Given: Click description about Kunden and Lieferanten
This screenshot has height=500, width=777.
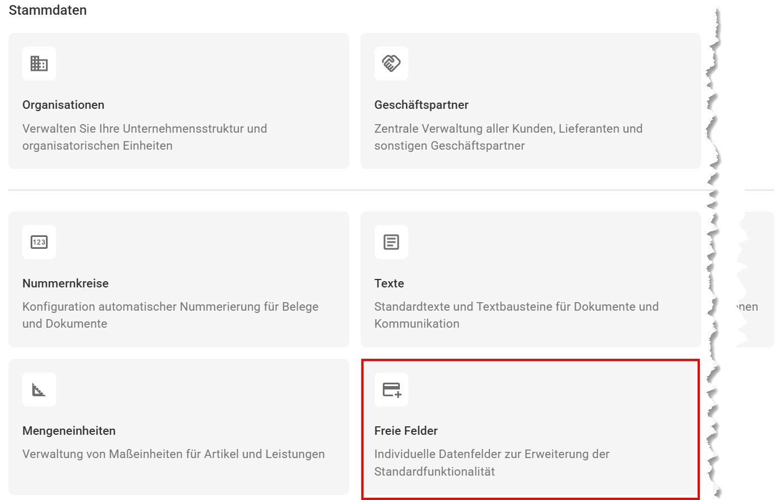Looking at the screenshot, I should (x=508, y=137).
